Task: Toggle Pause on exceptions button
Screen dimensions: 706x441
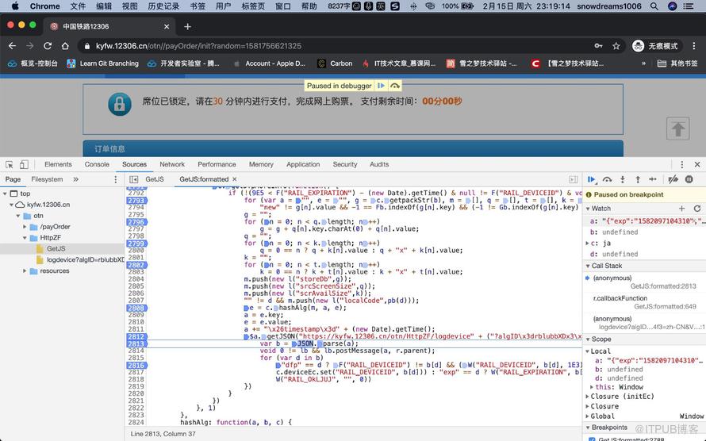Action: tap(689, 179)
